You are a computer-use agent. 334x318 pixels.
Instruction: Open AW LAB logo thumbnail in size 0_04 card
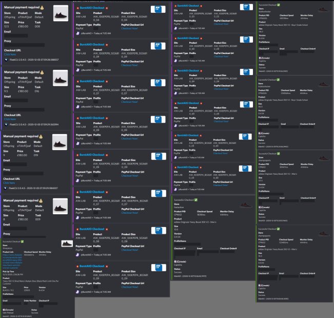[158, 9]
